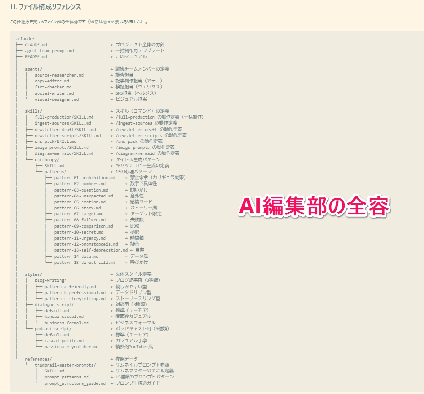424x394 pixels.
Task: Select "source-researcher.md" file name
Action: click(59, 75)
